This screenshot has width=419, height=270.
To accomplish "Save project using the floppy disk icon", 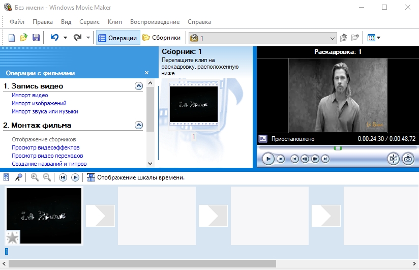I will click(36, 38).
